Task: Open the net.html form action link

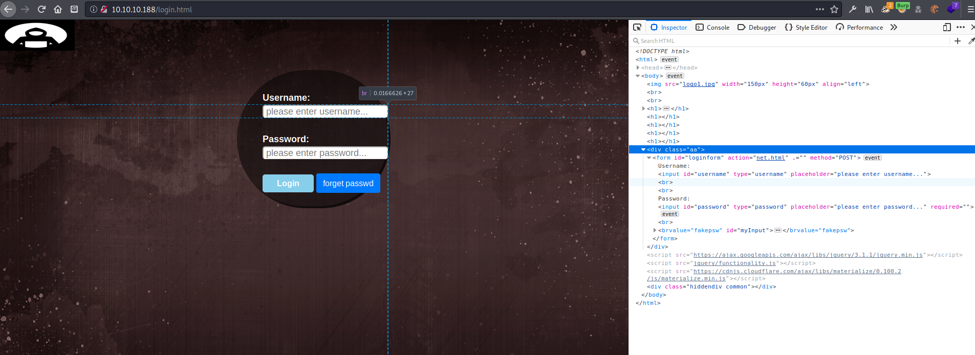Action: [771, 158]
